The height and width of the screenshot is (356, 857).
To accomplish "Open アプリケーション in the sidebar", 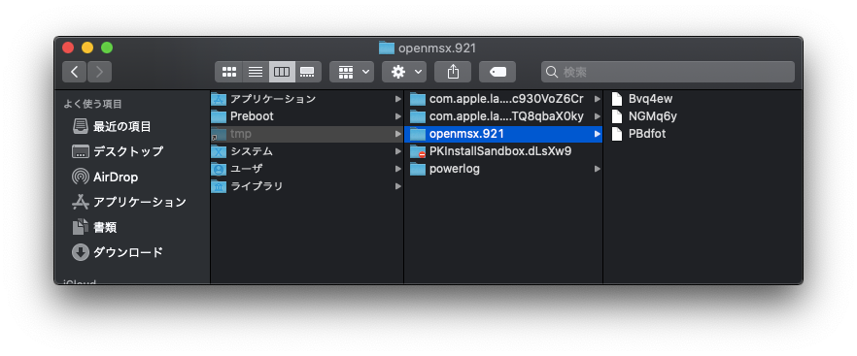I will pyautogui.click(x=139, y=202).
